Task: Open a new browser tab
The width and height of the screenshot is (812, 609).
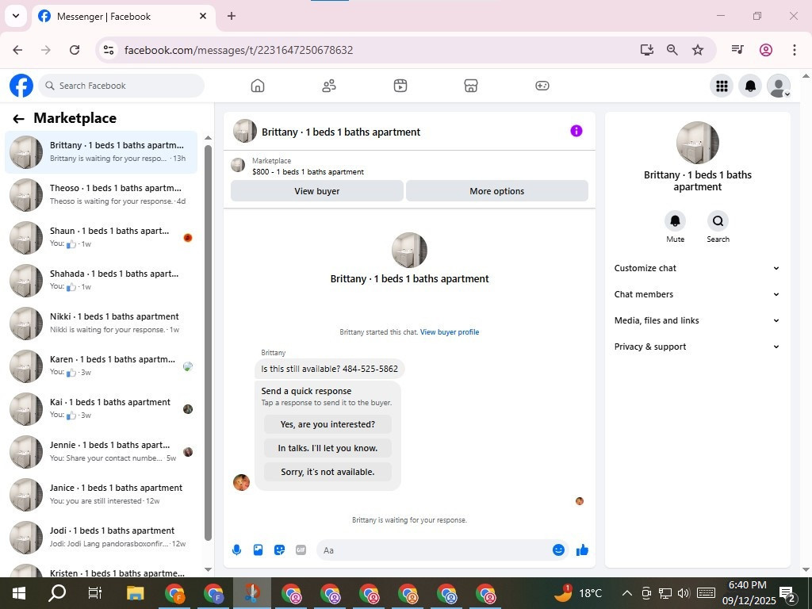Action: [232, 16]
